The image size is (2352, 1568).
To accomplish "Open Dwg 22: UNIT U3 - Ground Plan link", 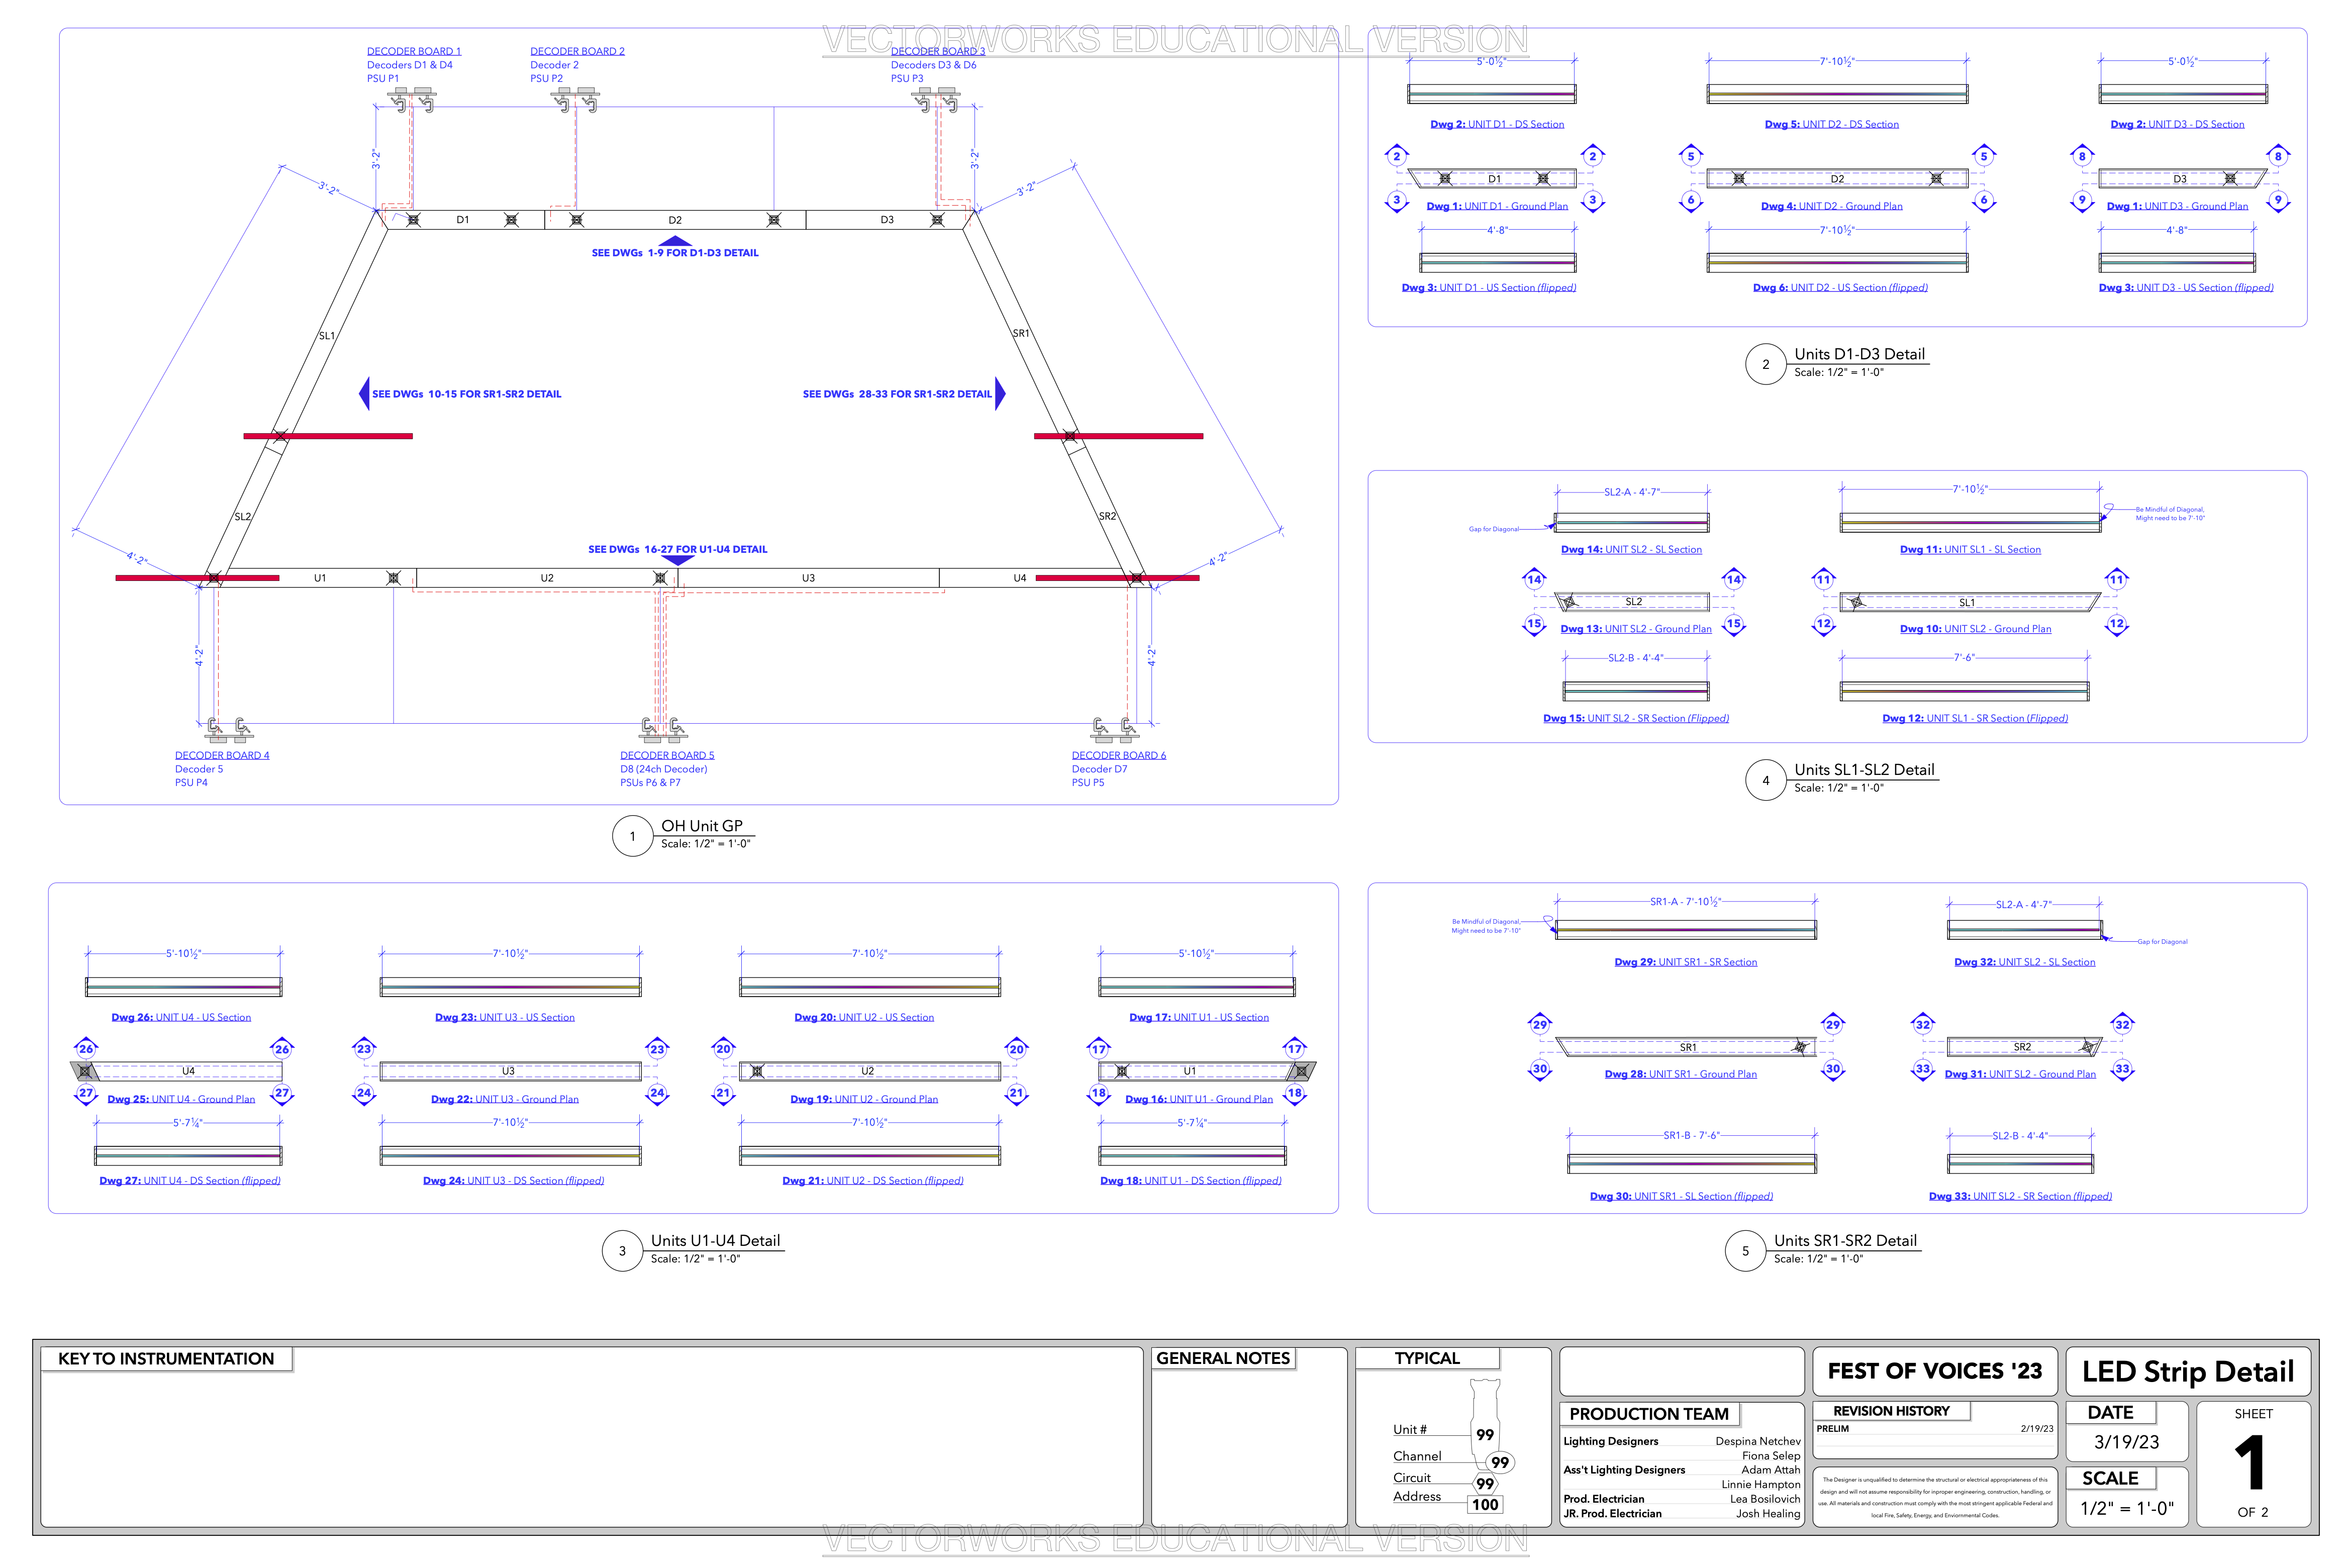I will (504, 1099).
